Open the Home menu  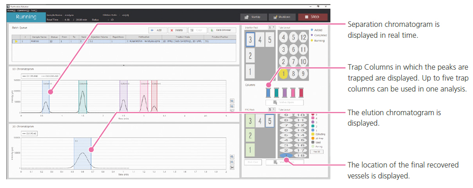(10, 10)
